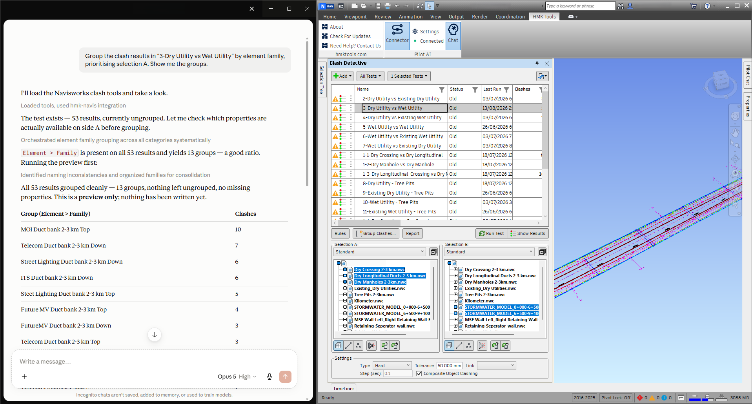Click Selection A collapse-all tree toggle button
Screen dimensions: 752x404
(433, 252)
